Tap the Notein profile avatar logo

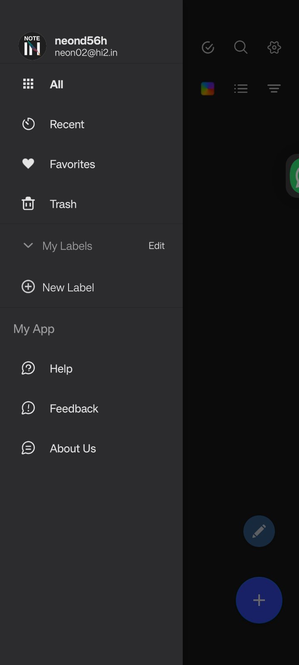32,46
